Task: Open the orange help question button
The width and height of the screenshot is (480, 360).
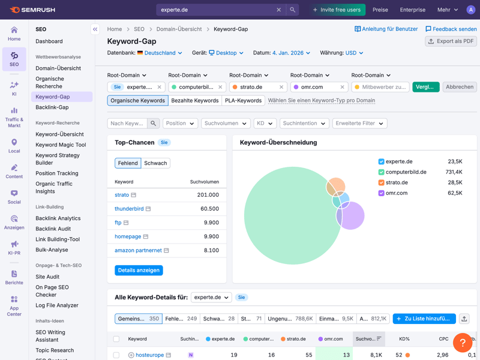Action: tap(463, 343)
